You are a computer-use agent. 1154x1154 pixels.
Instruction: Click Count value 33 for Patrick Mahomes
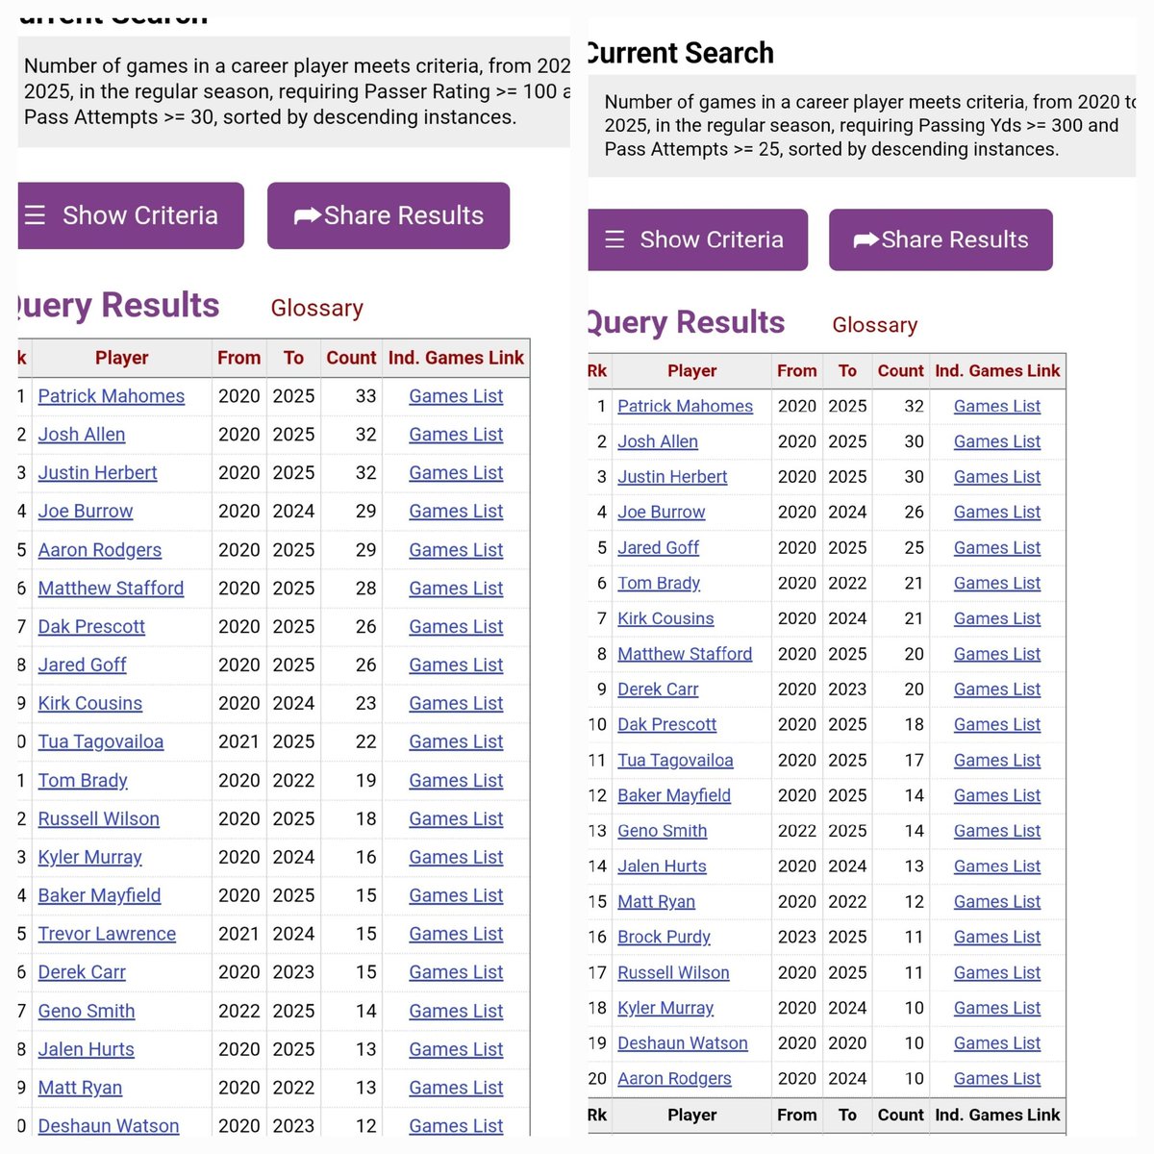click(x=366, y=396)
